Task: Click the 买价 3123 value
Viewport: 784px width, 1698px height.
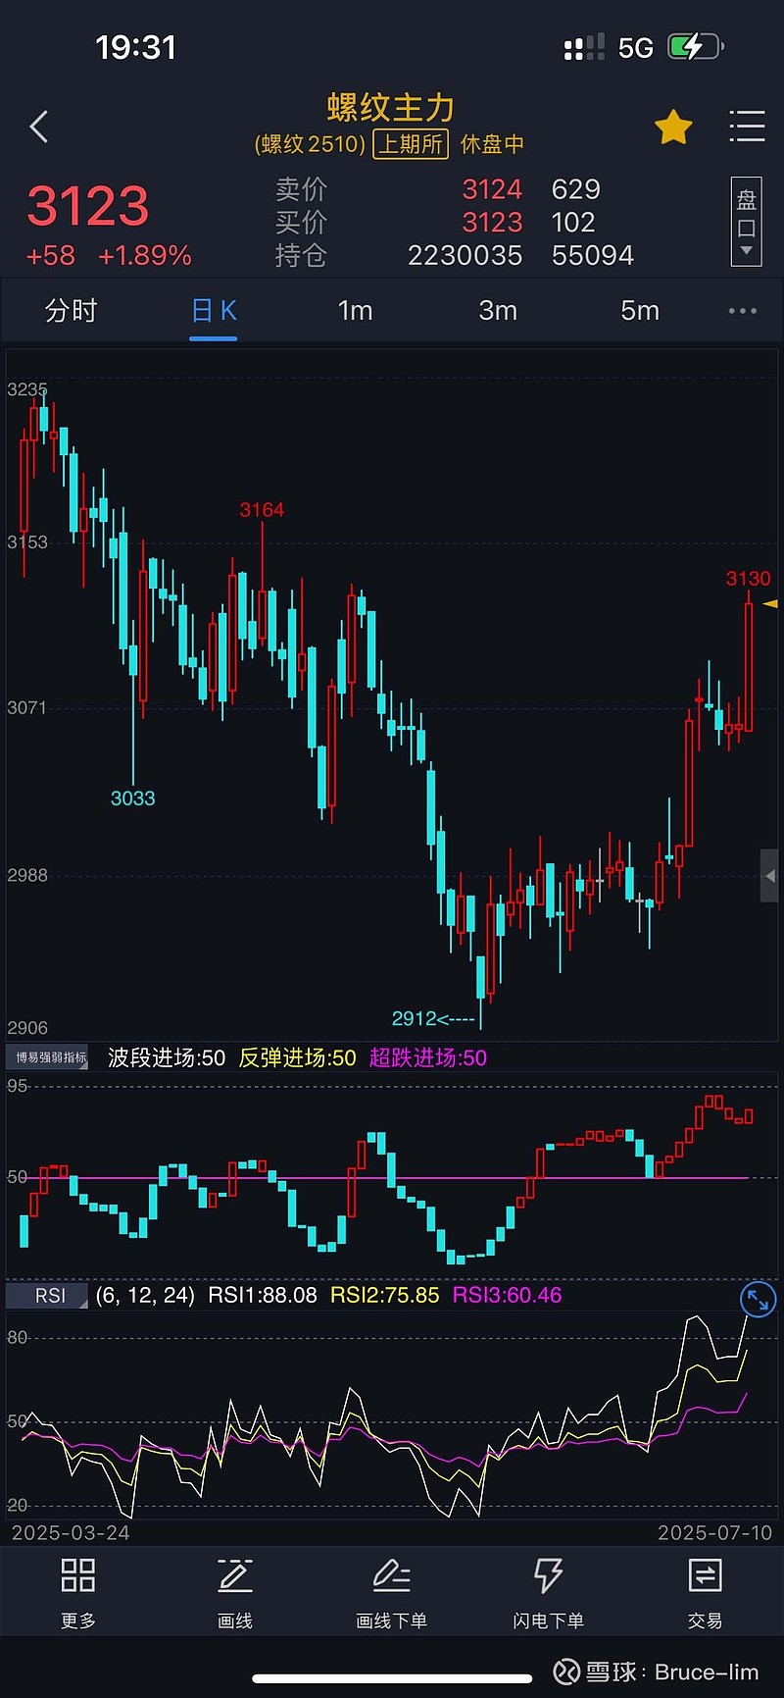Action: pyautogui.click(x=492, y=223)
